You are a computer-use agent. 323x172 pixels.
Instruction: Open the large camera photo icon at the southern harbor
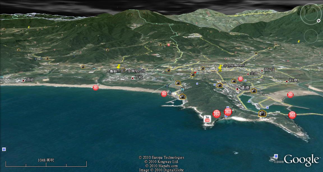point(262,113)
